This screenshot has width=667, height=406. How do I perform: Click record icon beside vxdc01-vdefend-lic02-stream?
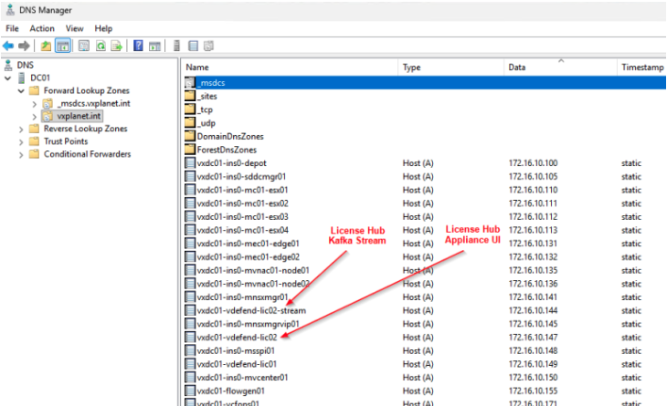[190, 310]
